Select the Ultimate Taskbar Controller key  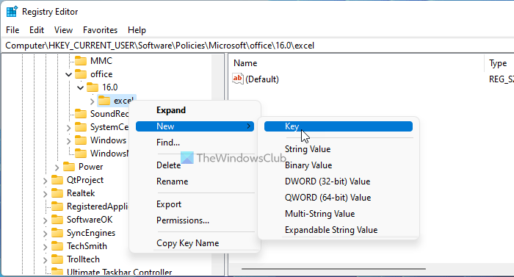(119, 272)
